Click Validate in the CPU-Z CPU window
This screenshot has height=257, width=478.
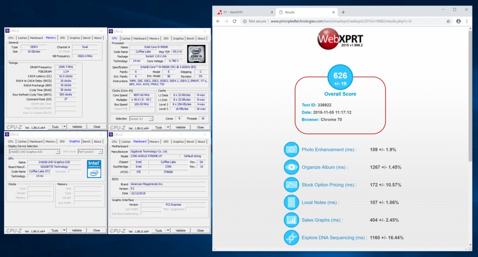[181, 127]
